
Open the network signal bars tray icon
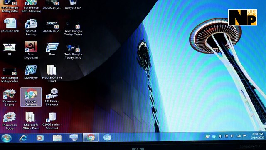click(239, 136)
